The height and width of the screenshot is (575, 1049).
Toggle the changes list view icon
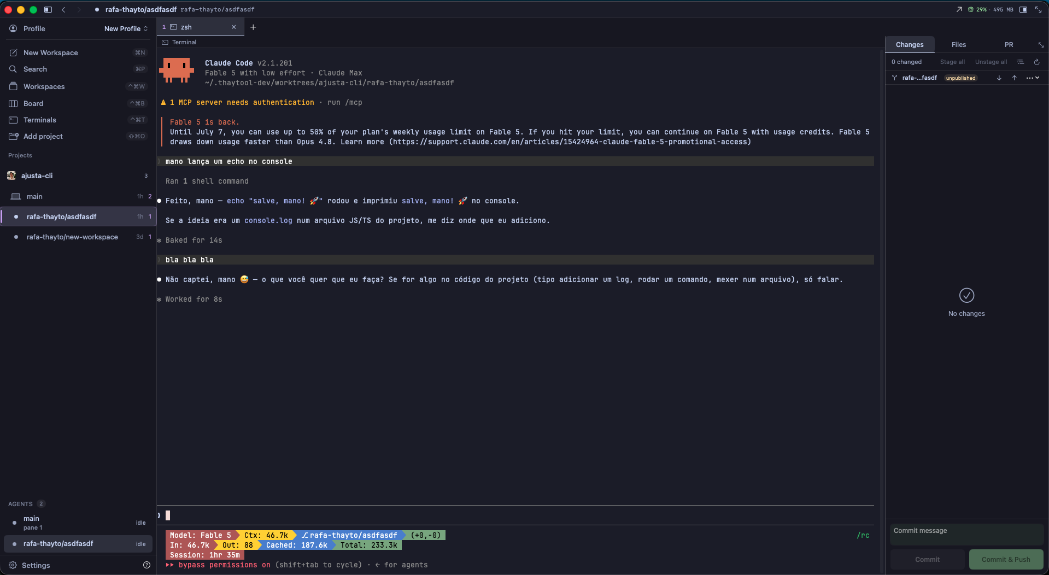1020,62
